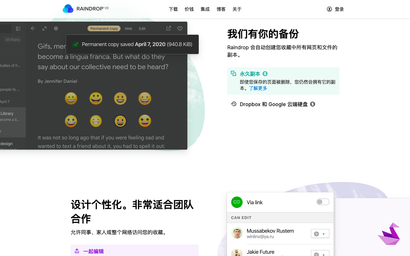Open the sidebar view options icon
The image size is (410, 256).
(18, 28)
